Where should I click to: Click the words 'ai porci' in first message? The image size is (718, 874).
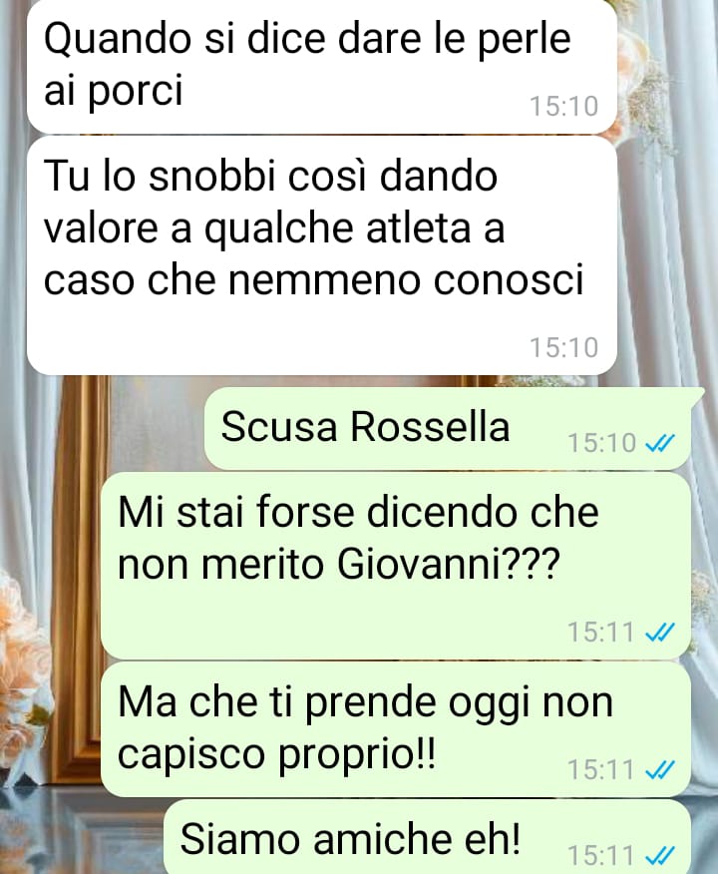(113, 91)
